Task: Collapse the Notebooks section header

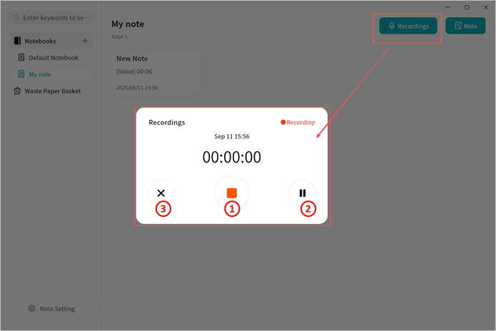Action: [41, 41]
